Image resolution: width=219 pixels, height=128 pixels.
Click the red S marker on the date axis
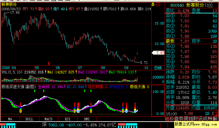[x=49, y=64]
